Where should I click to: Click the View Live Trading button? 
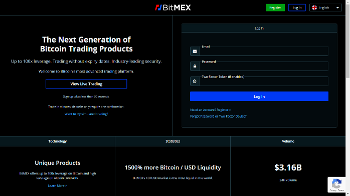86,84
